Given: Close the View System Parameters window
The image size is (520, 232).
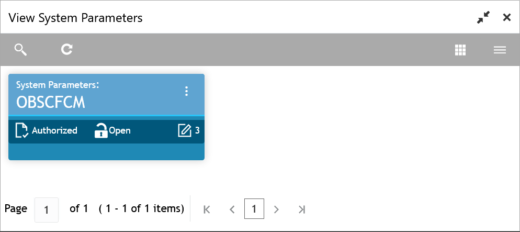Looking at the screenshot, I should (x=507, y=18).
